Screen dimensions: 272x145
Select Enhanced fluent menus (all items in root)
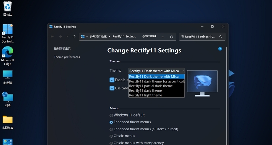(111, 129)
